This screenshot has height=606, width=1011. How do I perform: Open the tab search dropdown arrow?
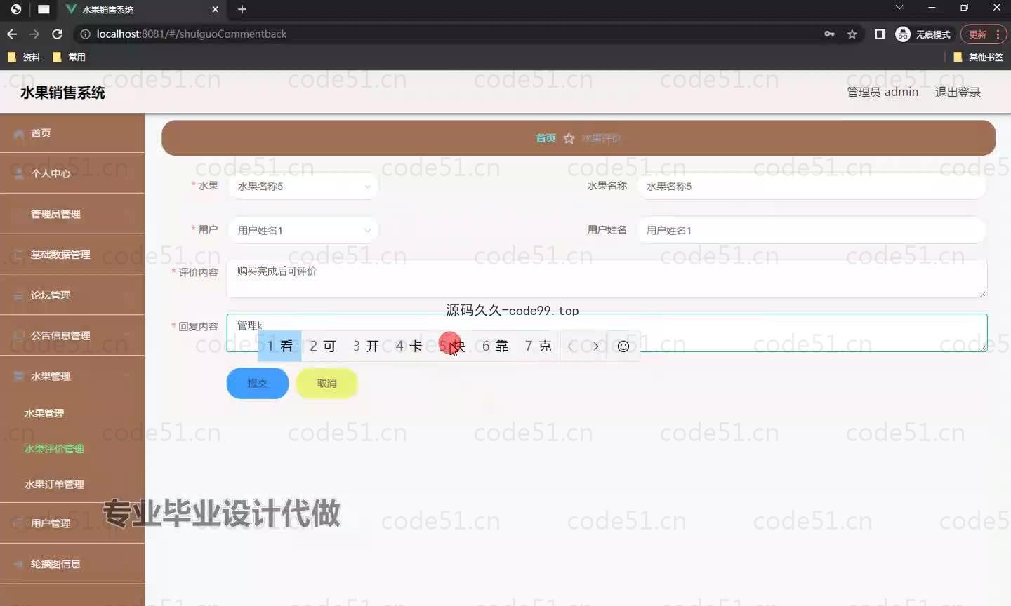coord(899,8)
